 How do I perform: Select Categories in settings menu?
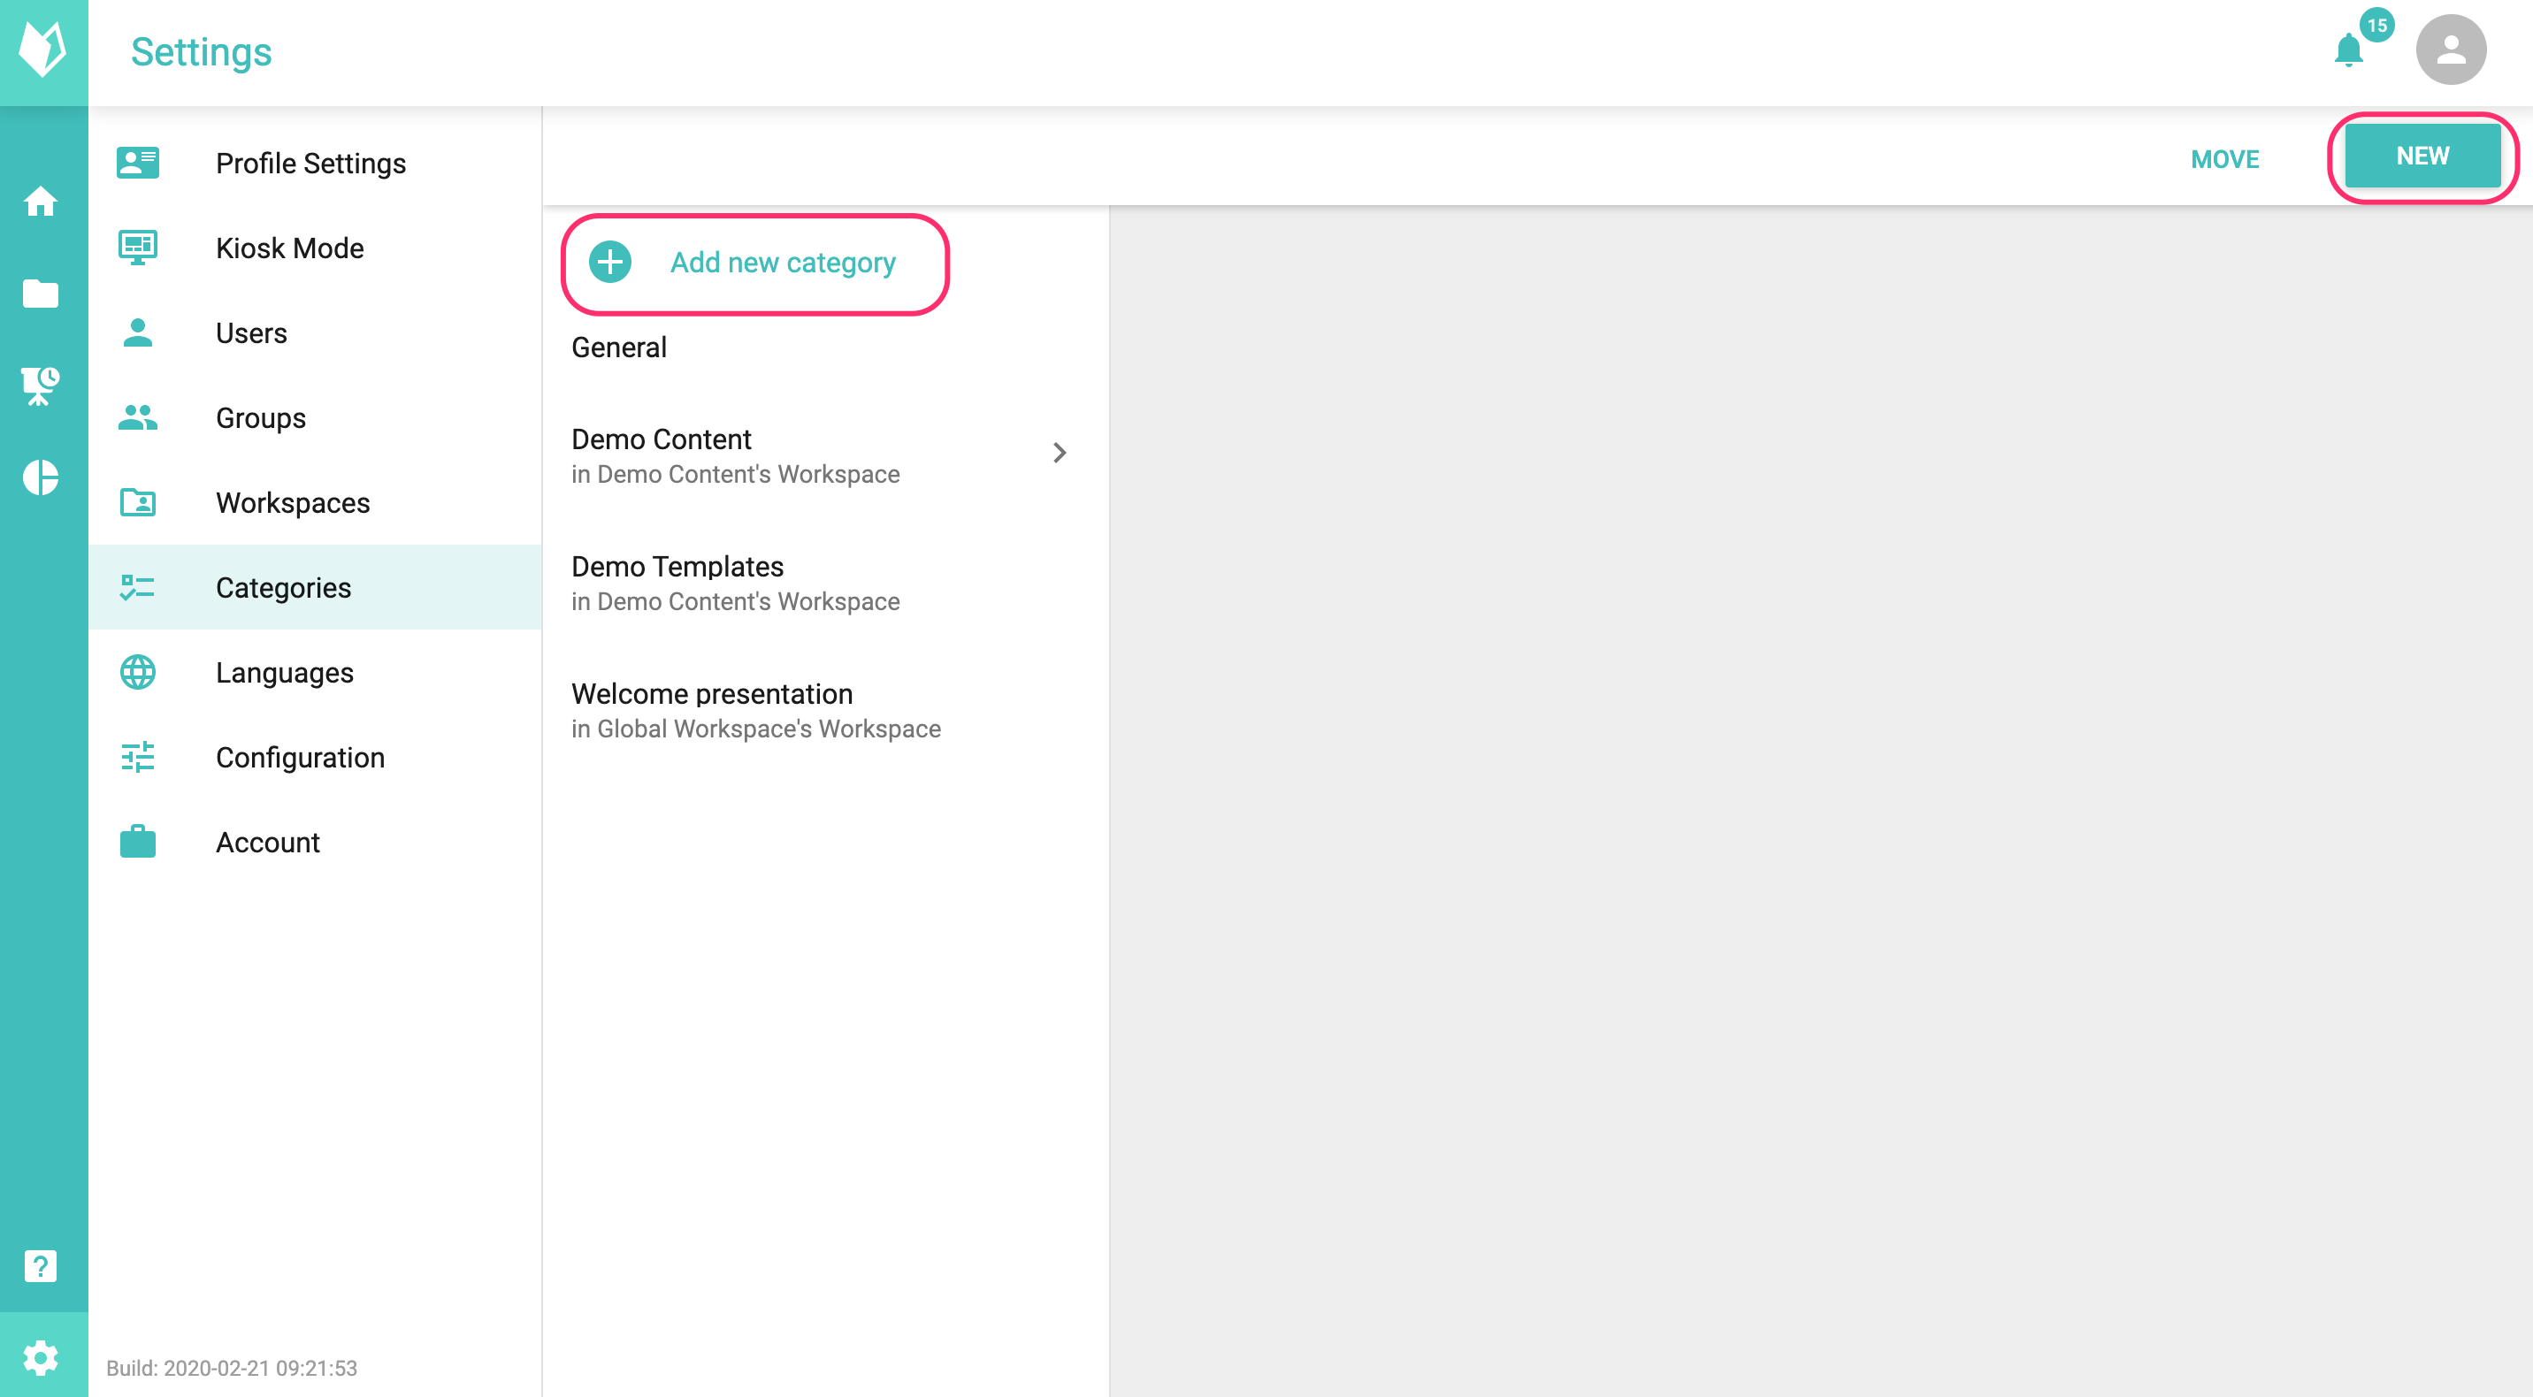(315, 587)
